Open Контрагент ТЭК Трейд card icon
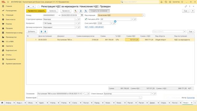Image resolution: width=197 pixels, height=111 pixels. (79, 23)
